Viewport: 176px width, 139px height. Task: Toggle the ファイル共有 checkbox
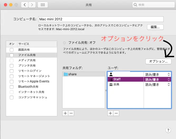pyautogui.click(x=12, y=55)
